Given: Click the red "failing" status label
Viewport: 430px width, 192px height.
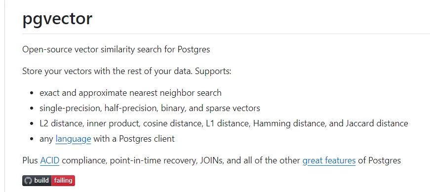Looking at the screenshot, I should pyautogui.click(x=63, y=181).
